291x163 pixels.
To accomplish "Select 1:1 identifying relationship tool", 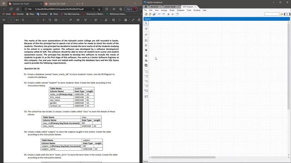I will 146,81.
